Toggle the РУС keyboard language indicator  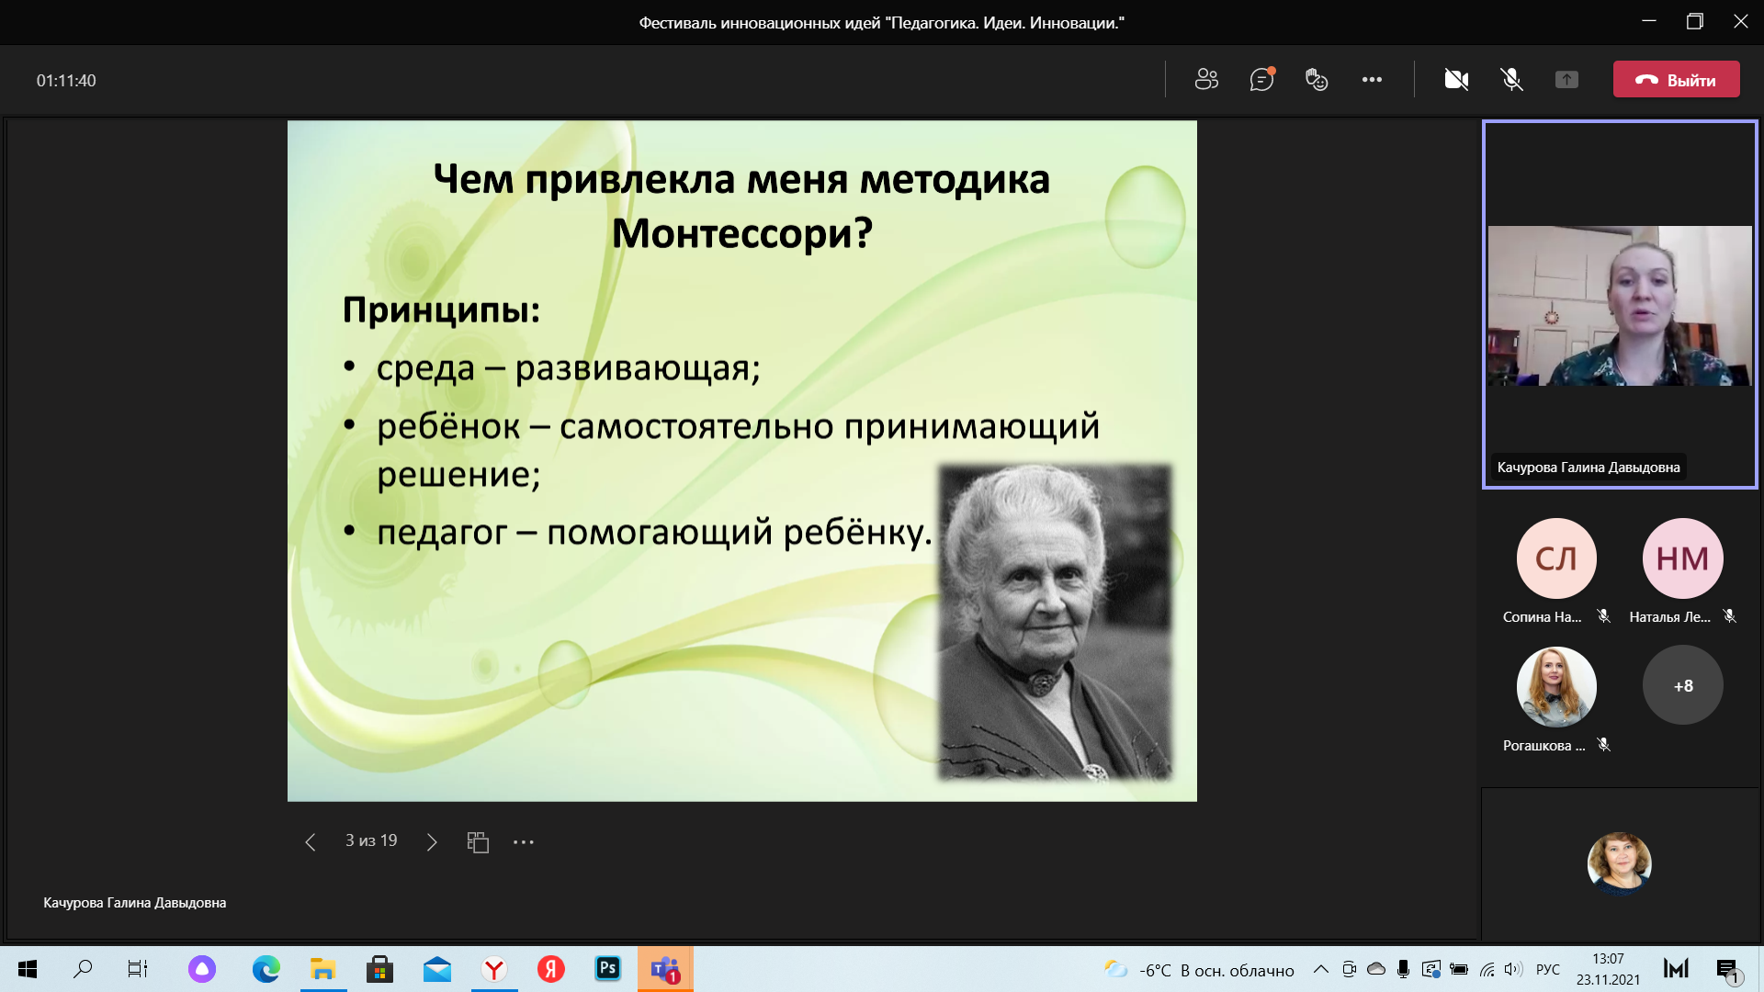[x=1548, y=970]
